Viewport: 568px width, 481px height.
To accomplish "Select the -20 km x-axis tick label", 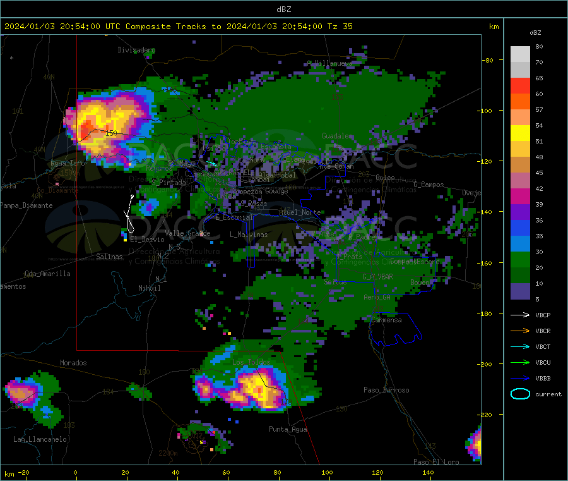I will pos(23,472).
